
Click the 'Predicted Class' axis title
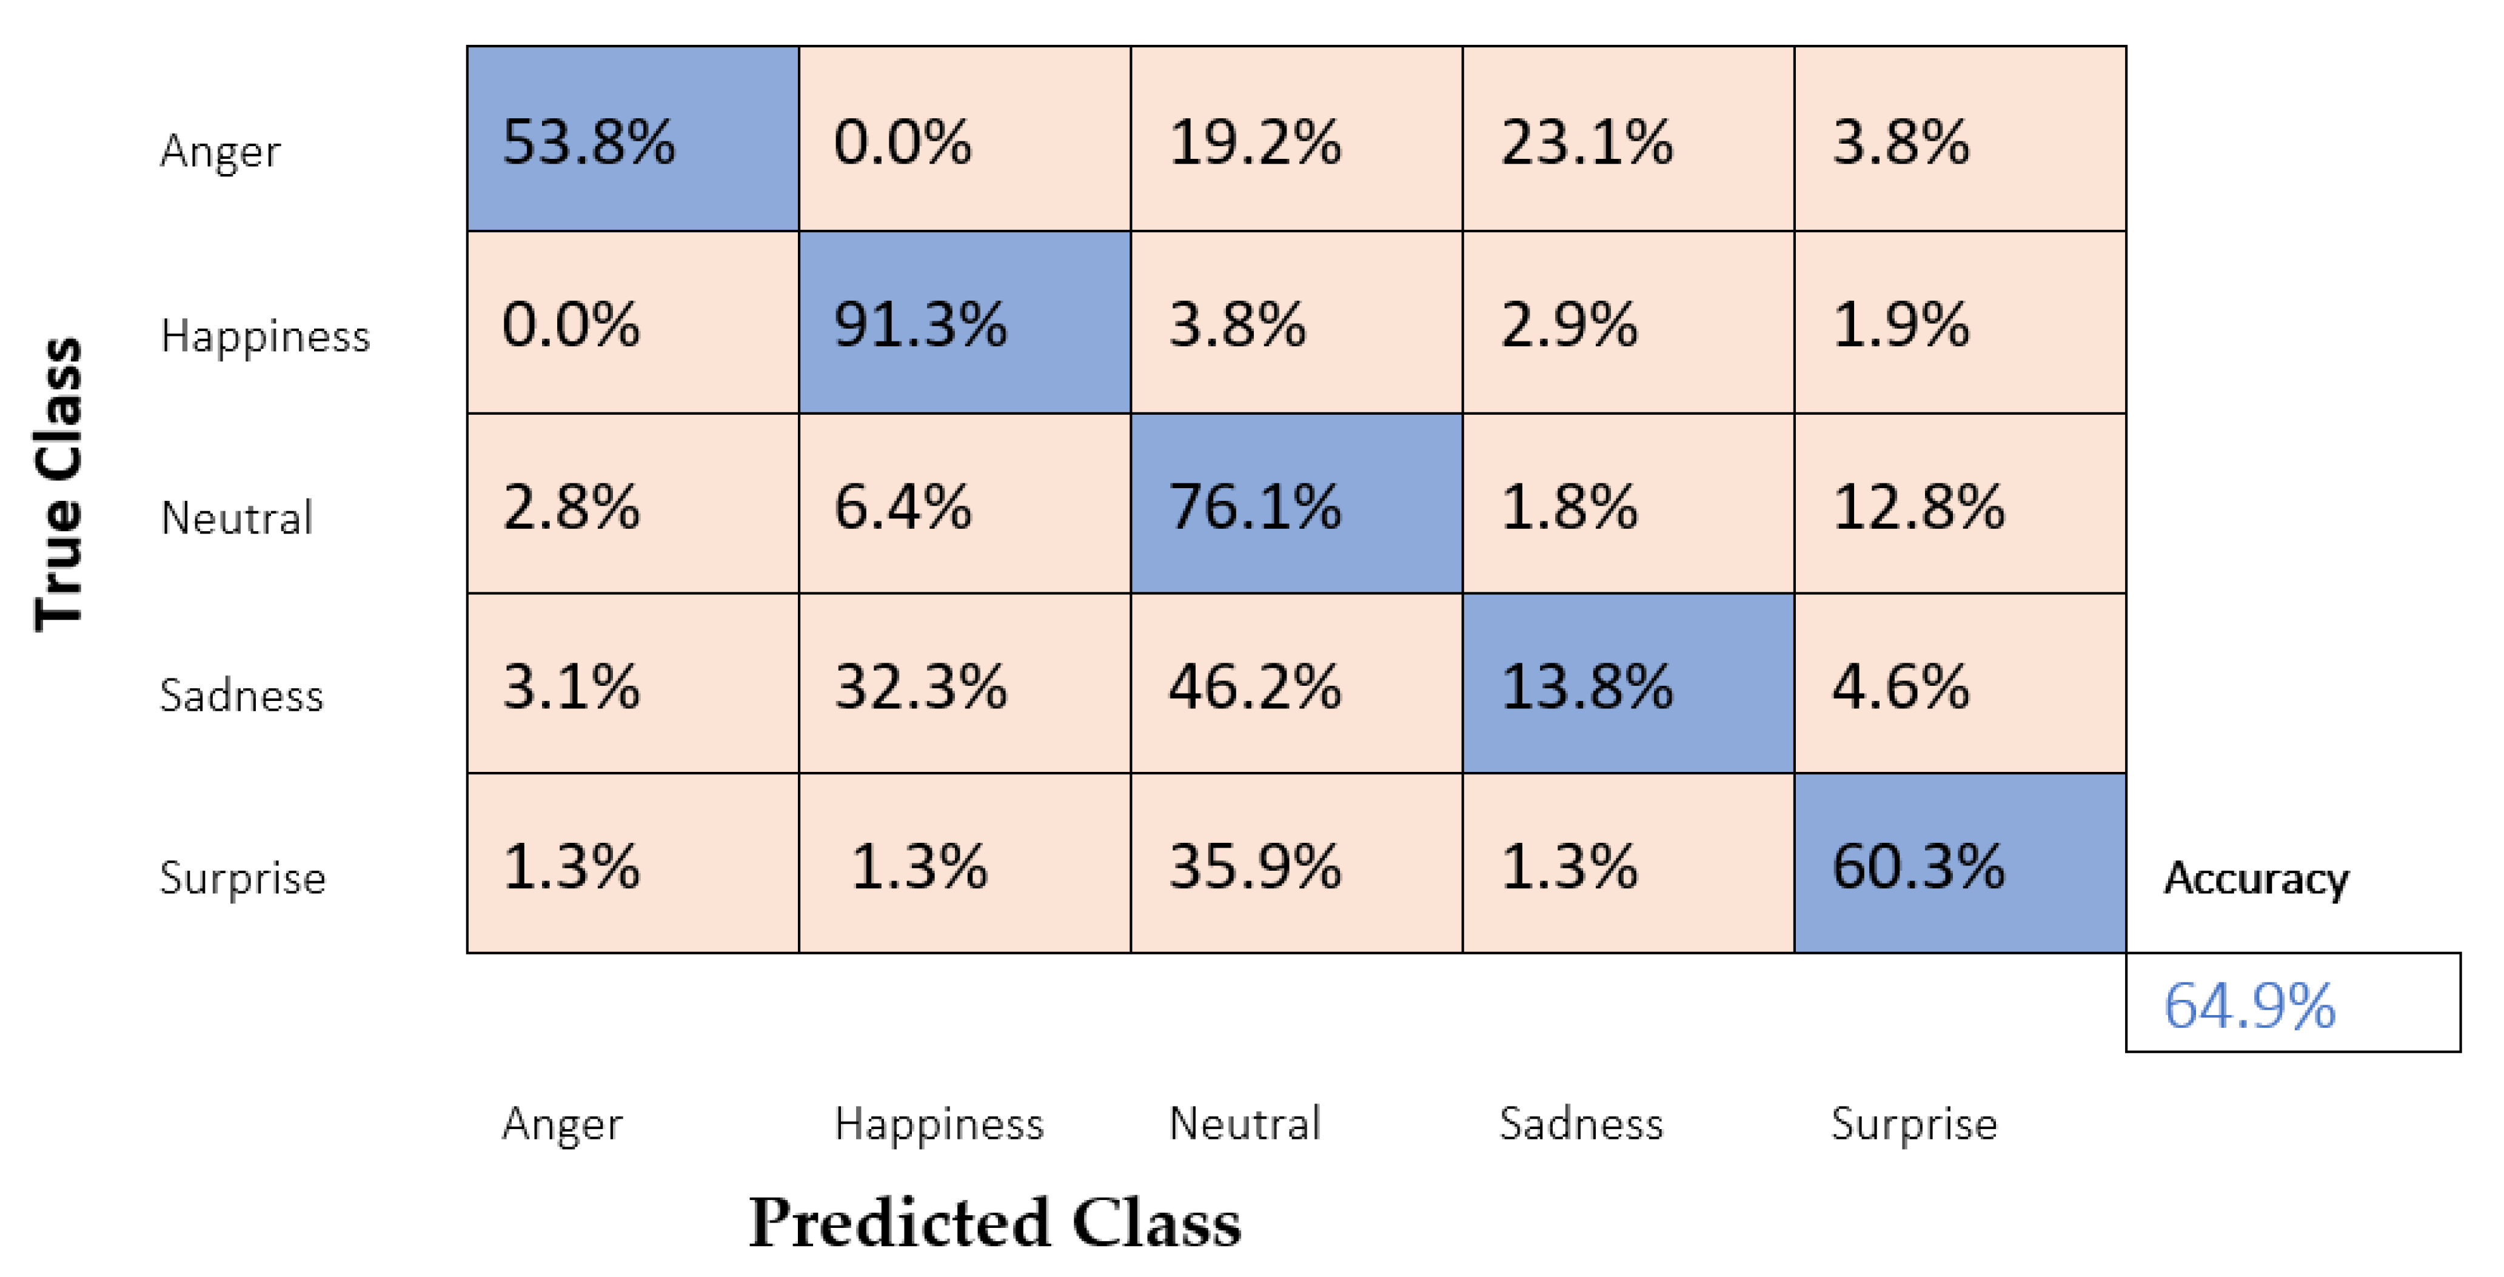(994, 1222)
